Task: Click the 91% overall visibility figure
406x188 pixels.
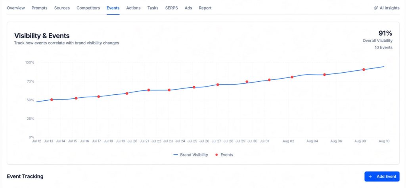Action: click(x=385, y=33)
